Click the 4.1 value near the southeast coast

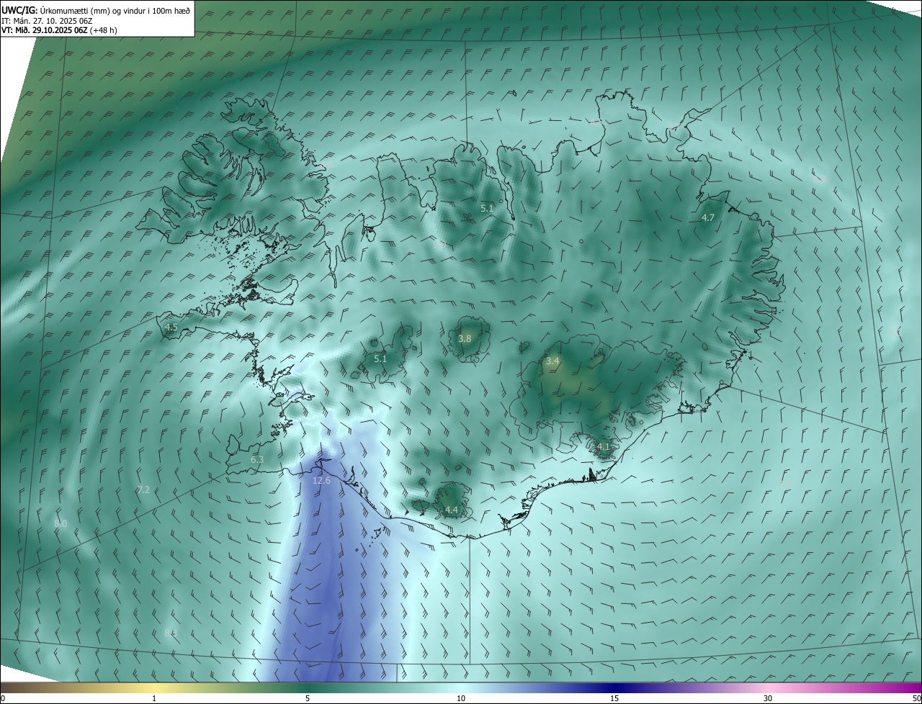(604, 446)
